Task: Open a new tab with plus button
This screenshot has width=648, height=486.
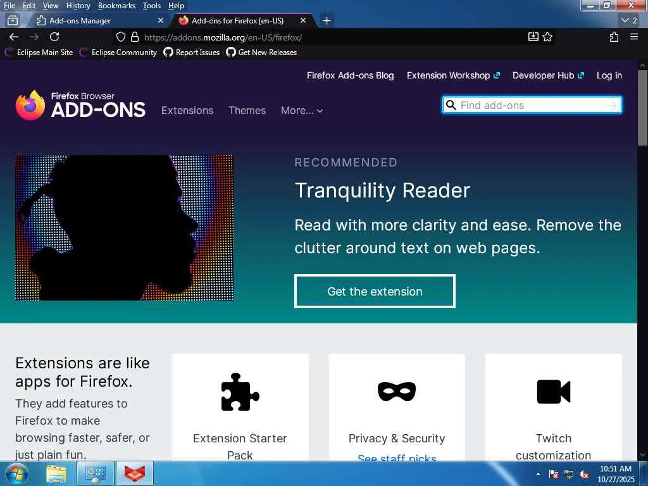Action: [327, 21]
